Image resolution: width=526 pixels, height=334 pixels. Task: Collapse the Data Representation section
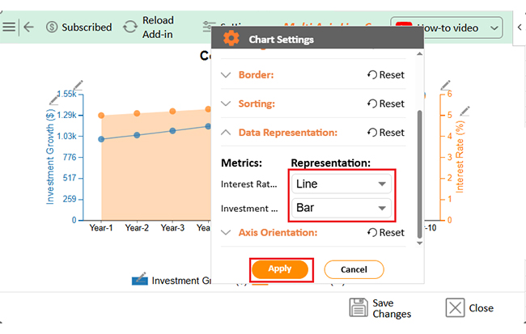pyautogui.click(x=226, y=133)
